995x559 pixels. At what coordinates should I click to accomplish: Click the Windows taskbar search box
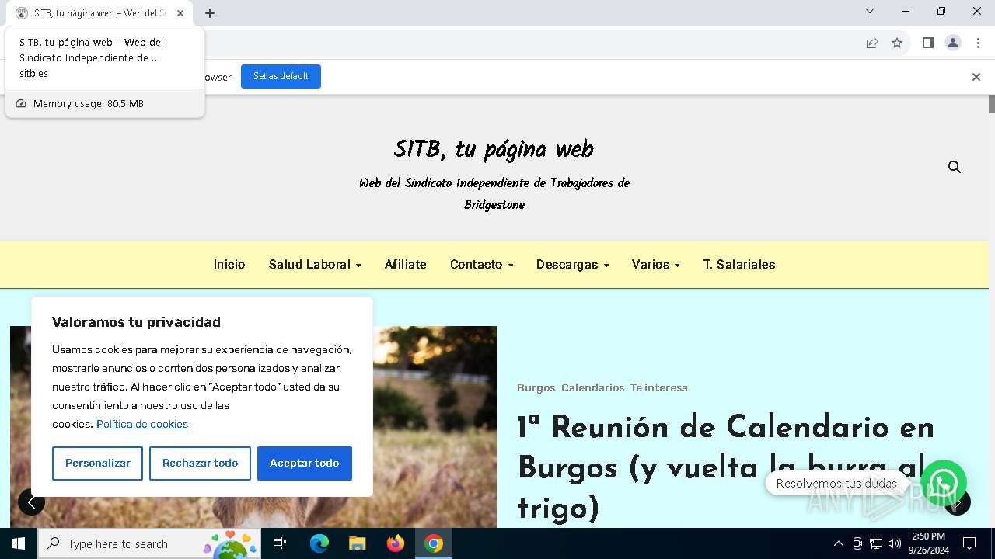(x=148, y=543)
